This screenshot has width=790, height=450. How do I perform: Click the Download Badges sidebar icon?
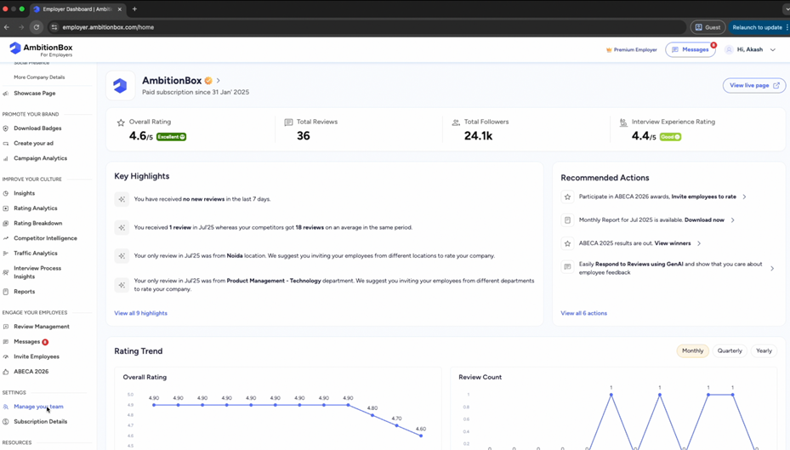(x=6, y=128)
